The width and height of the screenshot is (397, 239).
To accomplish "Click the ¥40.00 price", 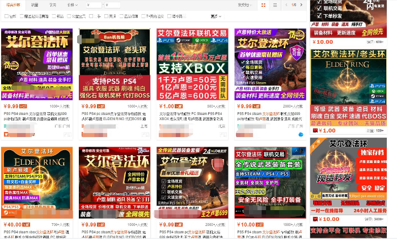I will click(x=12, y=224).
